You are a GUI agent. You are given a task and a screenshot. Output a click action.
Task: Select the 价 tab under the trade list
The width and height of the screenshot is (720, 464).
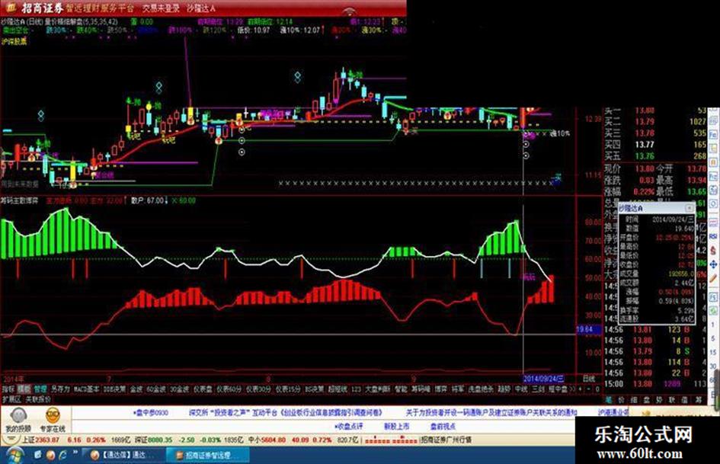click(x=621, y=400)
